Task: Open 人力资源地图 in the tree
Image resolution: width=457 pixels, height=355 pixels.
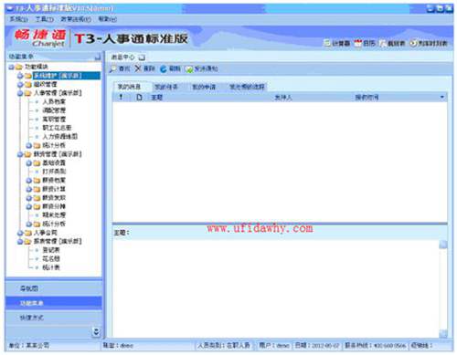Action: click(60, 137)
